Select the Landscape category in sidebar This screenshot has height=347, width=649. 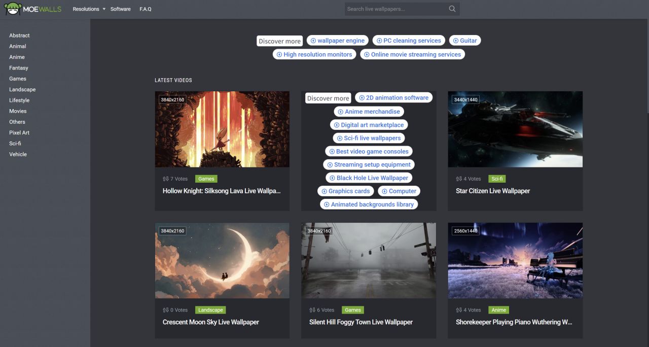[22, 89]
